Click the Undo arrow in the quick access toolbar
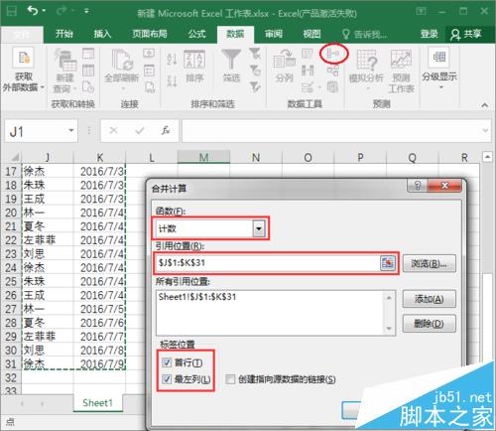The width and height of the screenshot is (496, 431). pyautogui.click(x=33, y=11)
